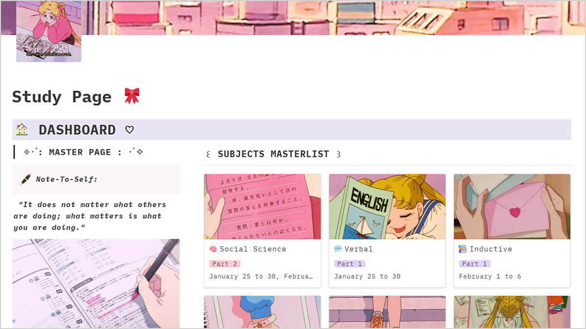
Task: Open the Verbal subject card title
Action: click(358, 249)
